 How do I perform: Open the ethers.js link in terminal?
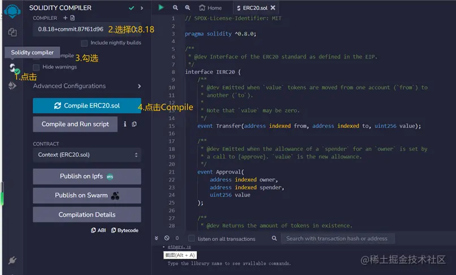(180, 247)
